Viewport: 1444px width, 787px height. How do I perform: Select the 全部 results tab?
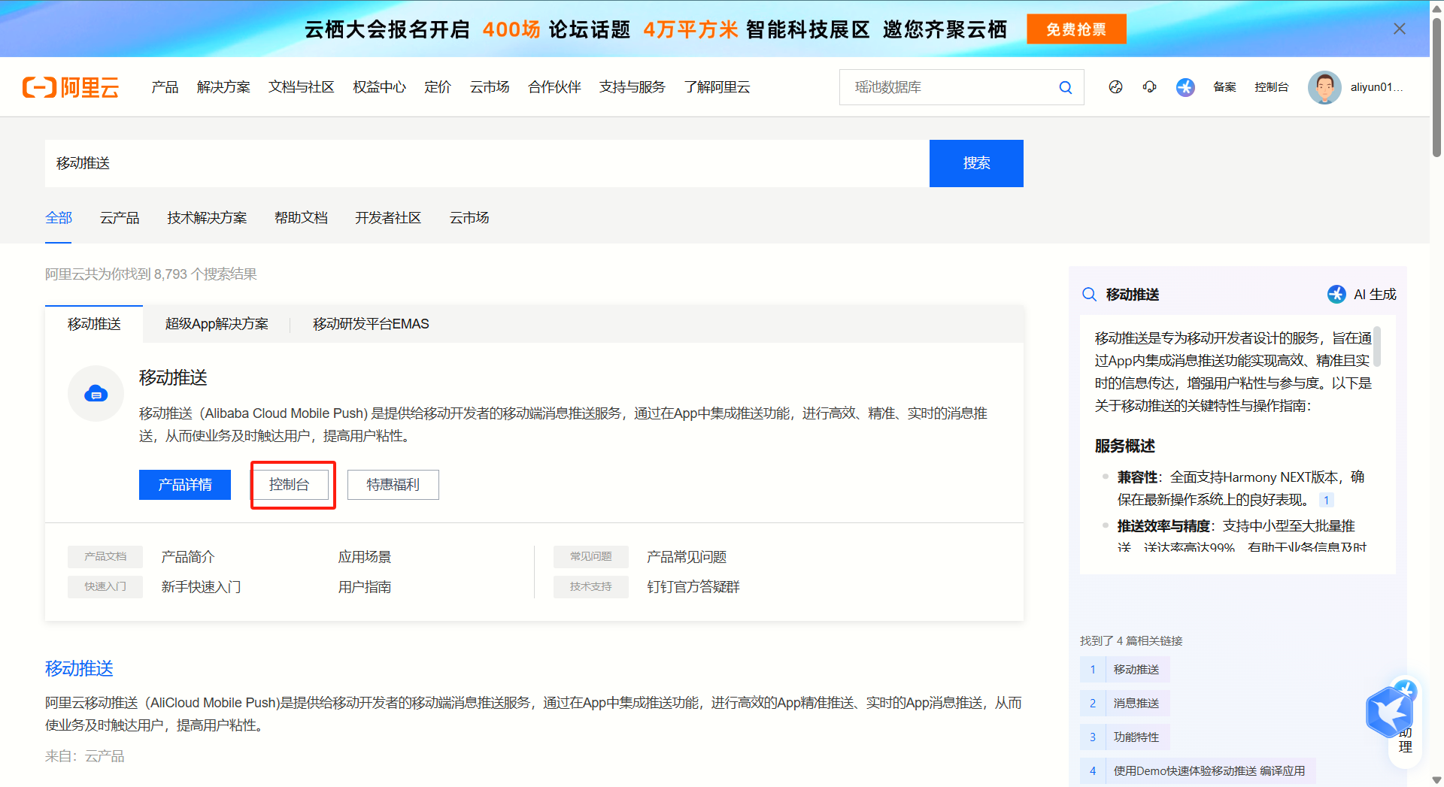pyautogui.click(x=59, y=218)
